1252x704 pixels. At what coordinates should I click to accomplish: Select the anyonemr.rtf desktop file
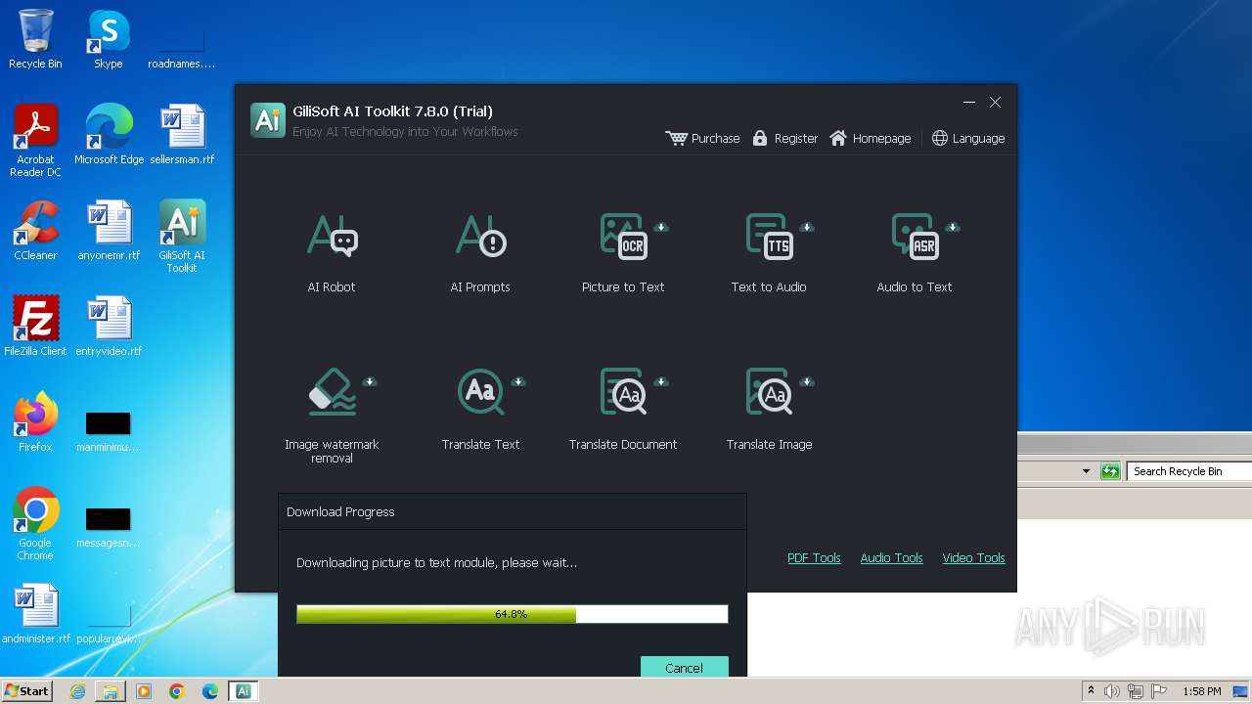click(x=109, y=231)
